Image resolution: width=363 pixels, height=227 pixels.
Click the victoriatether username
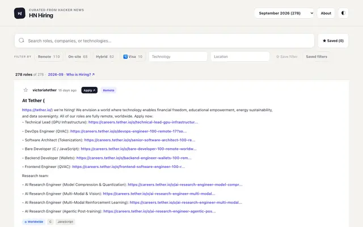click(x=44, y=90)
